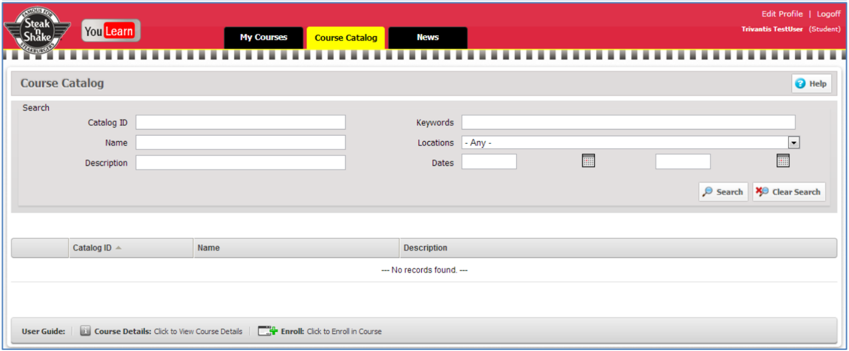
Task: Open the start date calendar picker
Action: pos(588,161)
